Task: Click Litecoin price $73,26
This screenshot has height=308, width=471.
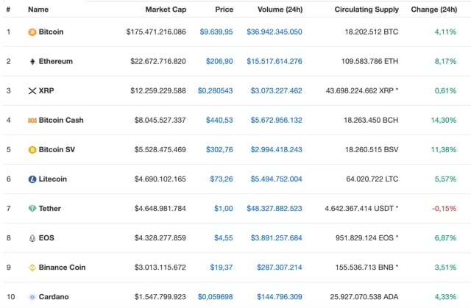Action: 222,179
